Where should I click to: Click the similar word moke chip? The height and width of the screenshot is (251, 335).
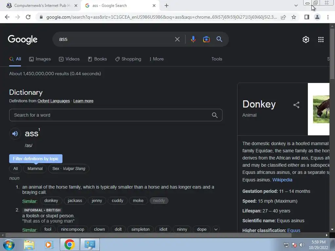pyautogui.click(x=138, y=201)
